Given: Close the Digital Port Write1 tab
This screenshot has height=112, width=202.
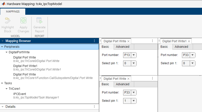Looking at the screenshot, I should coord(189,41).
